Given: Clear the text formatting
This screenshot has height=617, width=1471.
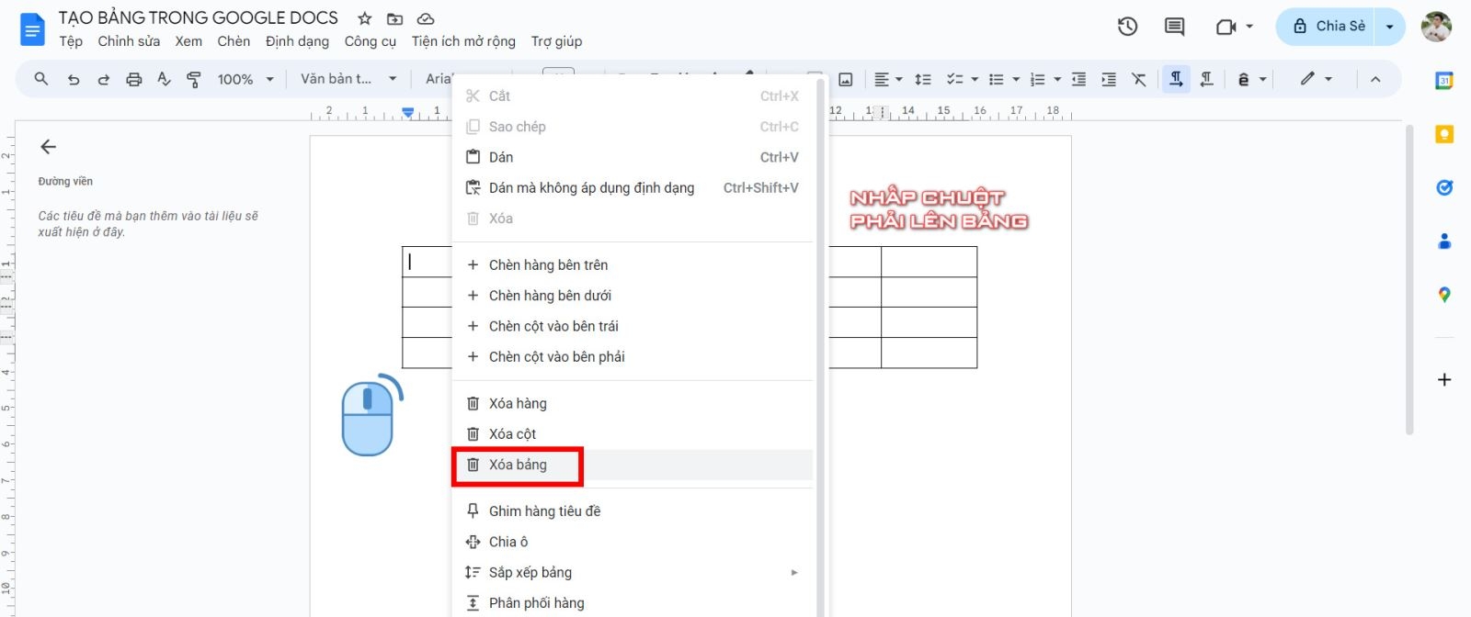Looking at the screenshot, I should (1139, 80).
